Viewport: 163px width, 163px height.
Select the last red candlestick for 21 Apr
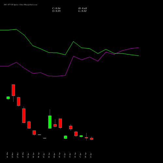(x=92, y=139)
